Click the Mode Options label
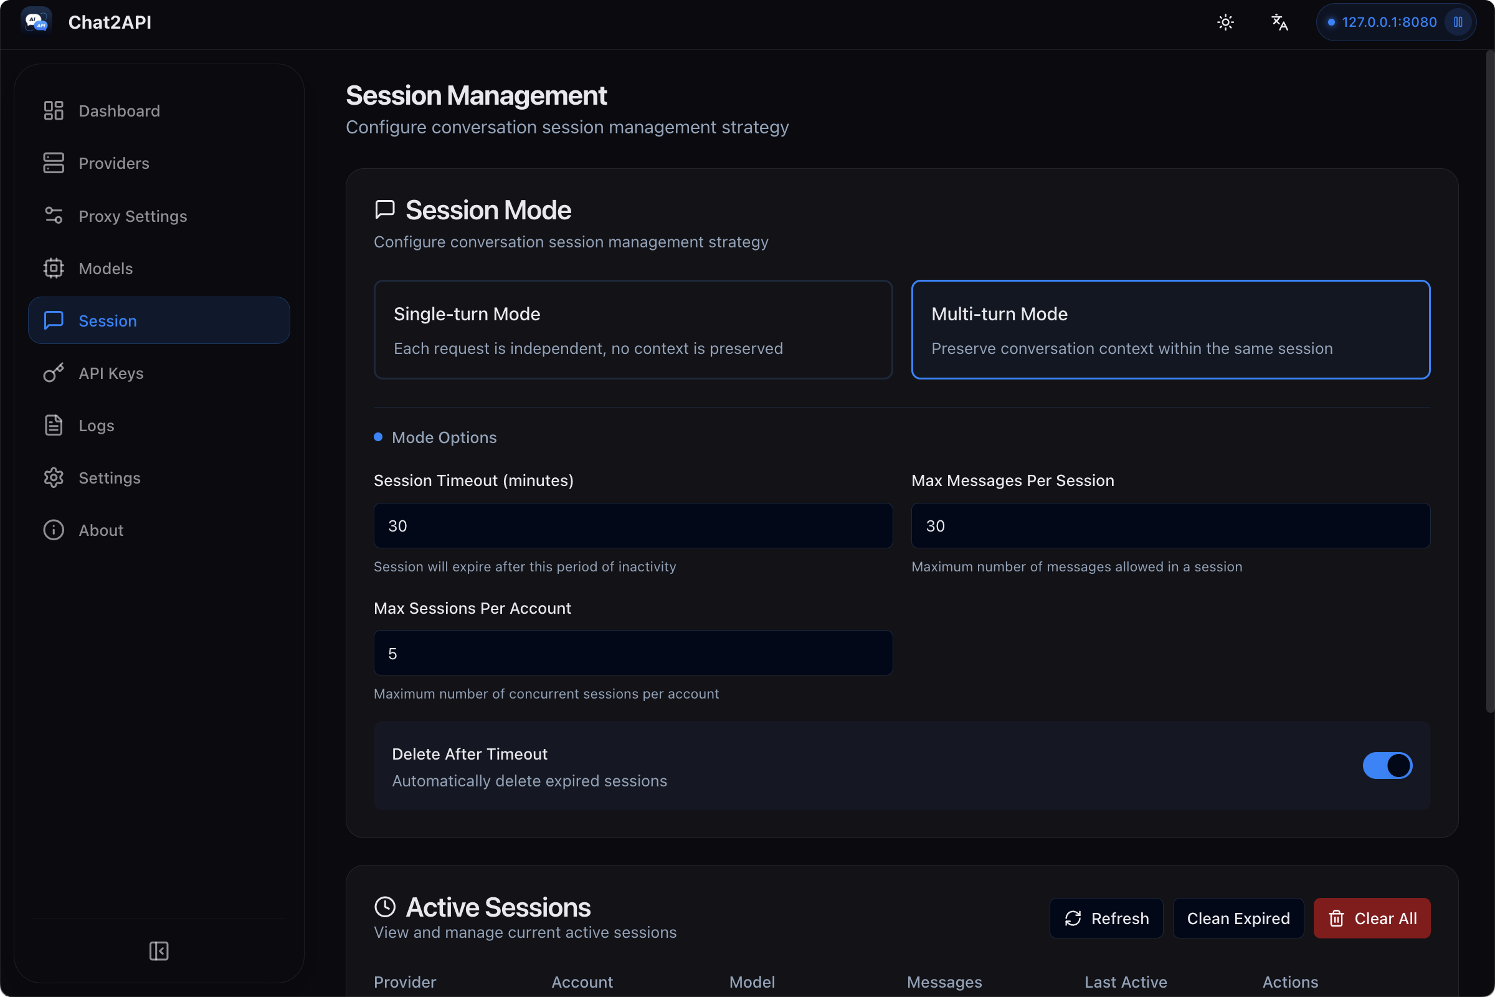Screen dimensions: 1495x997 444,437
